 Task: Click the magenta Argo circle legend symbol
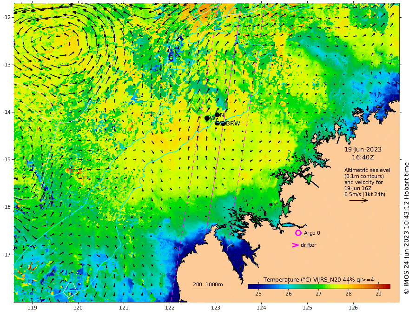point(298,233)
